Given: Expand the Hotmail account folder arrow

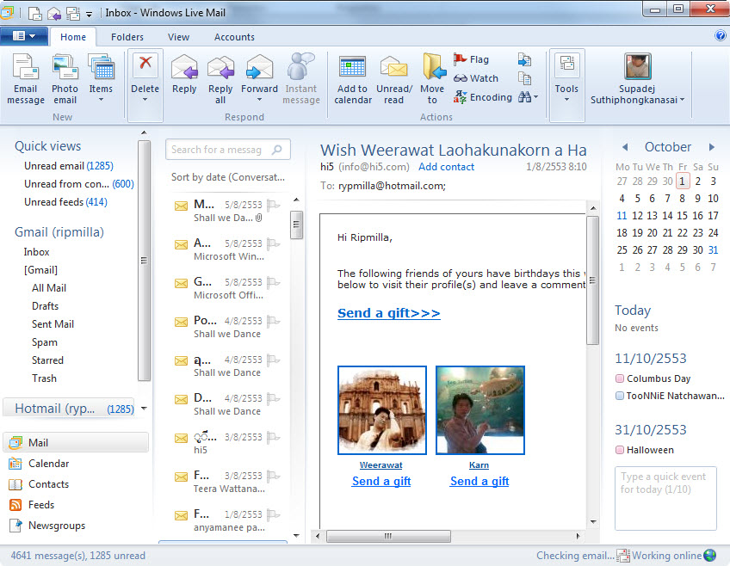Looking at the screenshot, I should click(144, 409).
